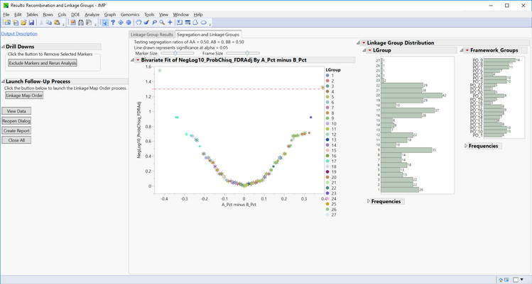Open the Output Description link

point(19,33)
